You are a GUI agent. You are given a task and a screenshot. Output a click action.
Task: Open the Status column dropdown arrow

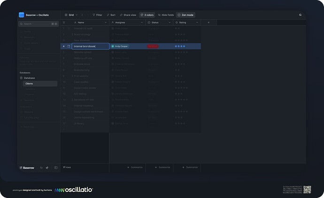pyautogui.click(x=170, y=22)
